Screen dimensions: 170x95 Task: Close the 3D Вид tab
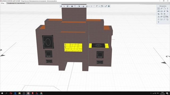point(5,3)
